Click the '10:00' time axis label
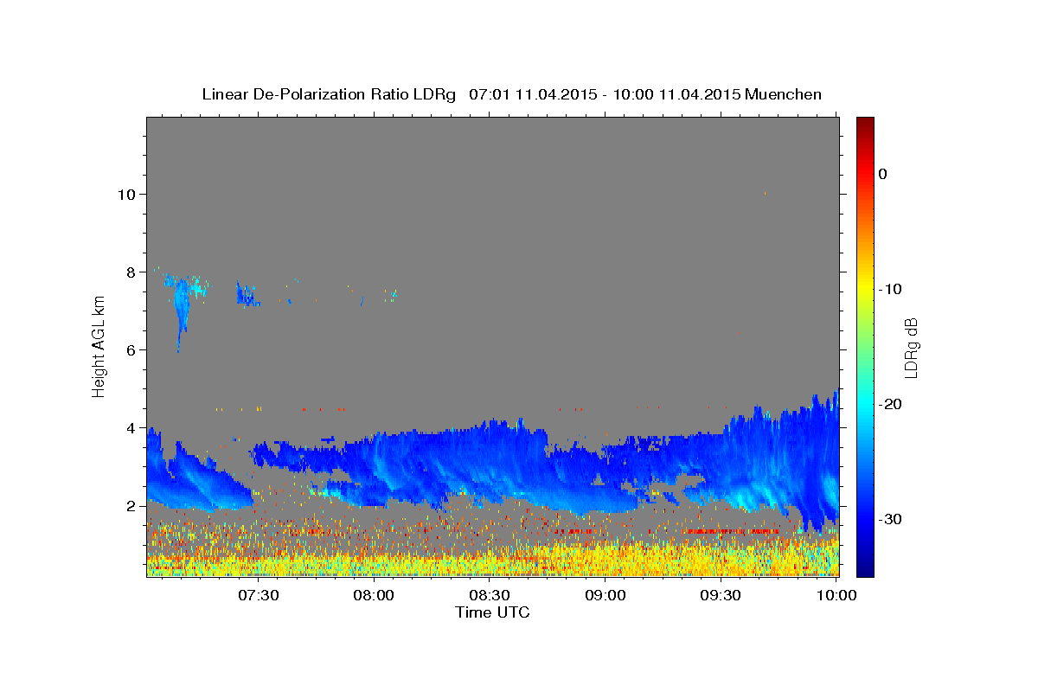The width and height of the screenshot is (1038, 692). pyautogui.click(x=836, y=595)
